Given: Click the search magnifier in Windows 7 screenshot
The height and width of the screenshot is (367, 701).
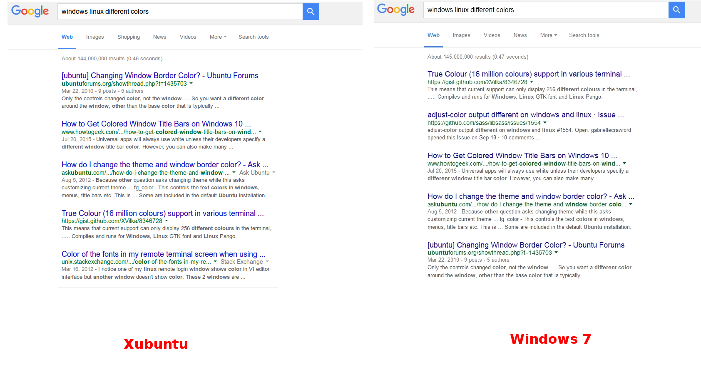Looking at the screenshot, I should (676, 10).
